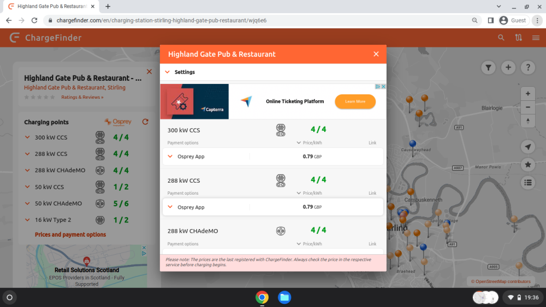Close the Highland Gate Pub & Restaurant dialog
Image resolution: width=546 pixels, height=307 pixels.
pyautogui.click(x=376, y=54)
